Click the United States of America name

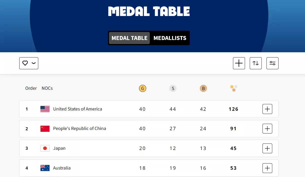coord(77,109)
